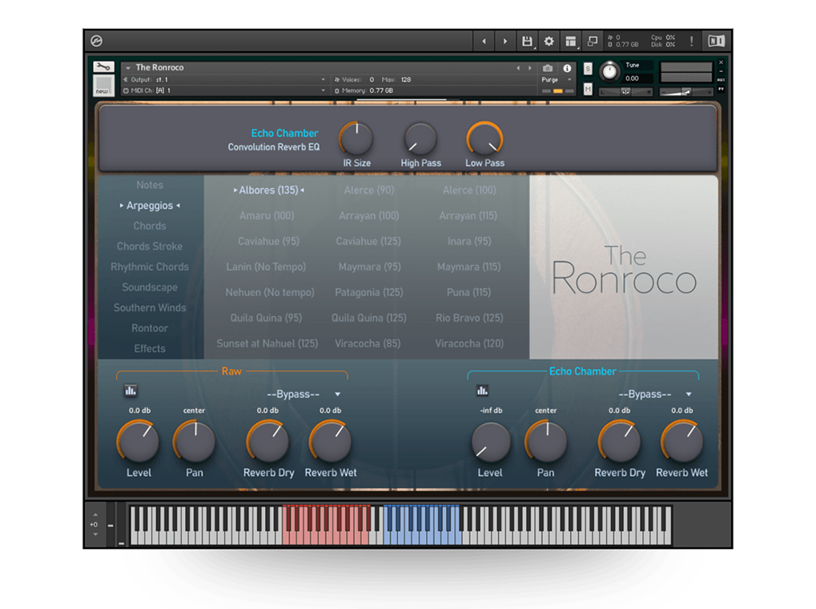Click the High Pass knob

[x=420, y=138]
